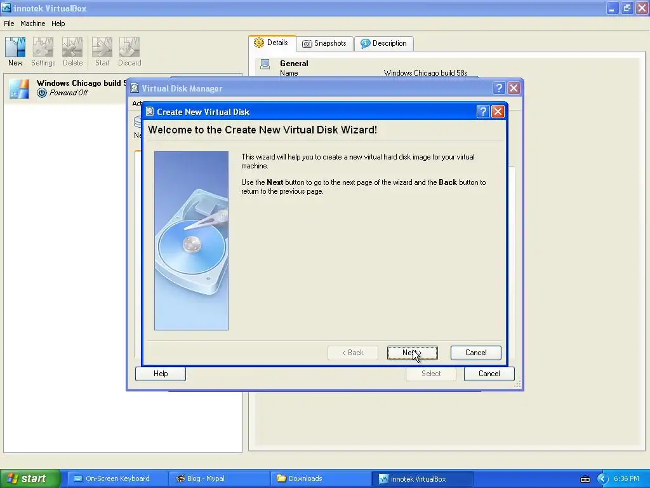Image resolution: width=650 pixels, height=488 pixels.
Task: Click the VirtualBox title bar app icon
Action: (6, 8)
